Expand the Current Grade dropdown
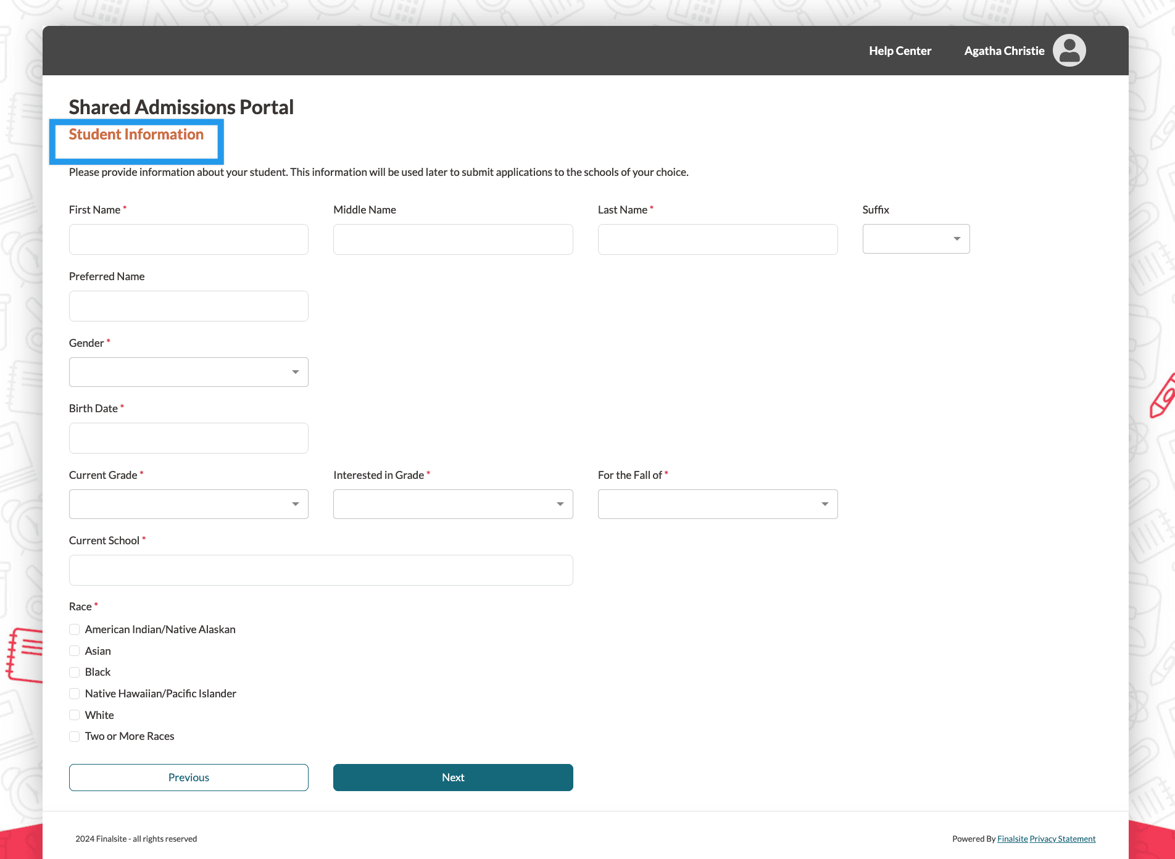Image resolution: width=1175 pixels, height=859 pixels. tap(189, 504)
